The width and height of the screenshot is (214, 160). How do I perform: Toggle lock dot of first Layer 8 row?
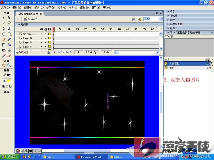[x=45, y=38]
